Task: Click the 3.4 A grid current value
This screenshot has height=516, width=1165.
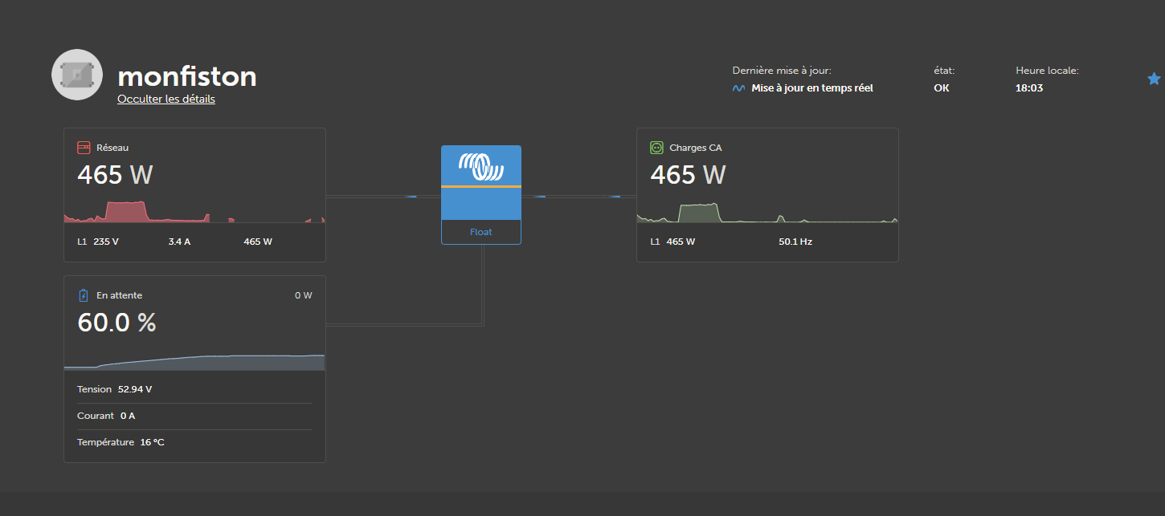Action: point(179,242)
